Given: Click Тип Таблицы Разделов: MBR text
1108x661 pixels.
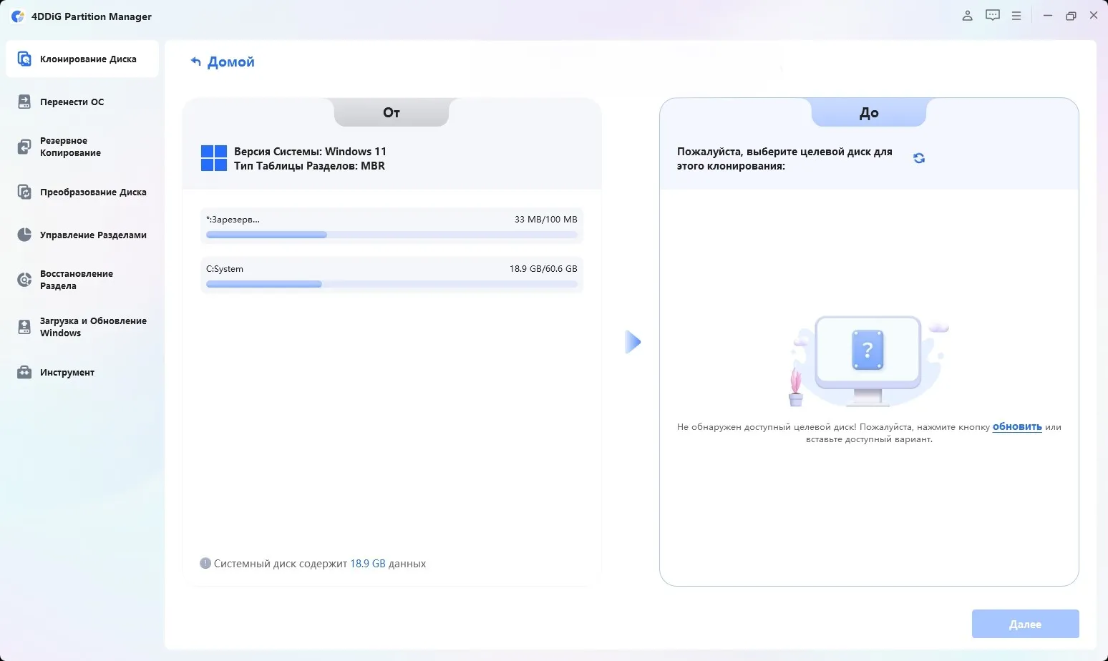Looking at the screenshot, I should (x=309, y=165).
